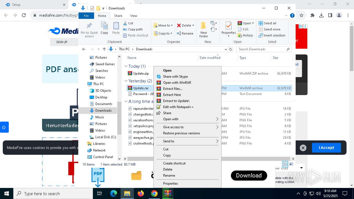Viewport: 354px width, 199px height.
Task: Click Type here to search box
Action: (53, 193)
